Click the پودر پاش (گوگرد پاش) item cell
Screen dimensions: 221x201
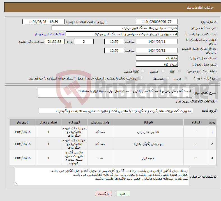pyautogui.click(x=148, y=144)
